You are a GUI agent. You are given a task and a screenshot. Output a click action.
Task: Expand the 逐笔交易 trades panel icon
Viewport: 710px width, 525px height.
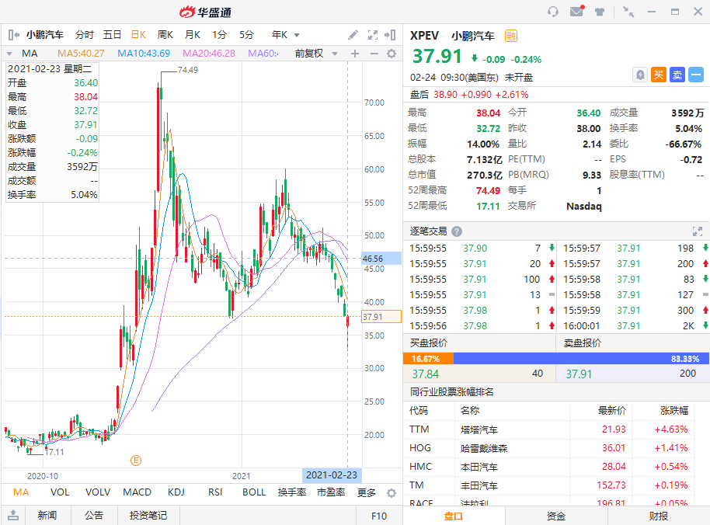(698, 231)
